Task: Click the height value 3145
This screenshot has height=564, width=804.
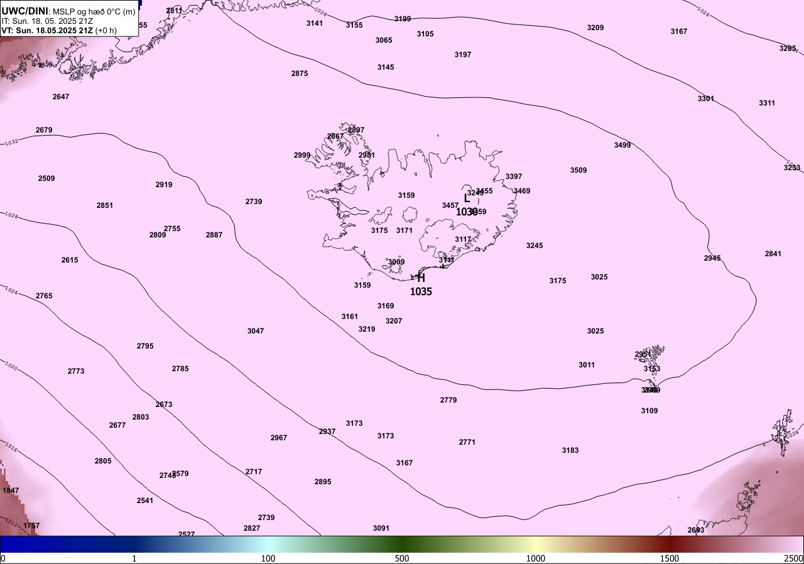Action: 386,67
